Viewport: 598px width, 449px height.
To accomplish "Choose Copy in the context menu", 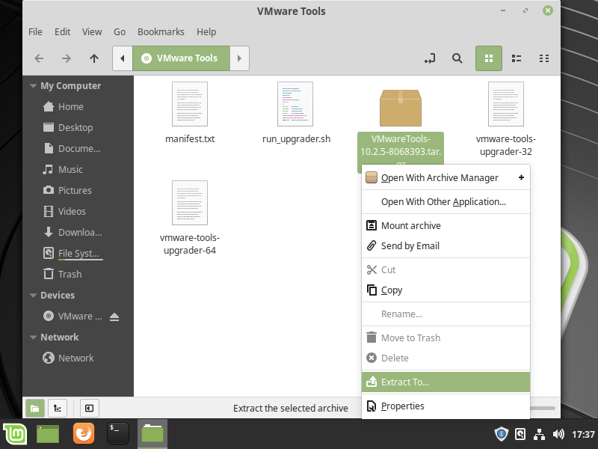I will coord(446,290).
